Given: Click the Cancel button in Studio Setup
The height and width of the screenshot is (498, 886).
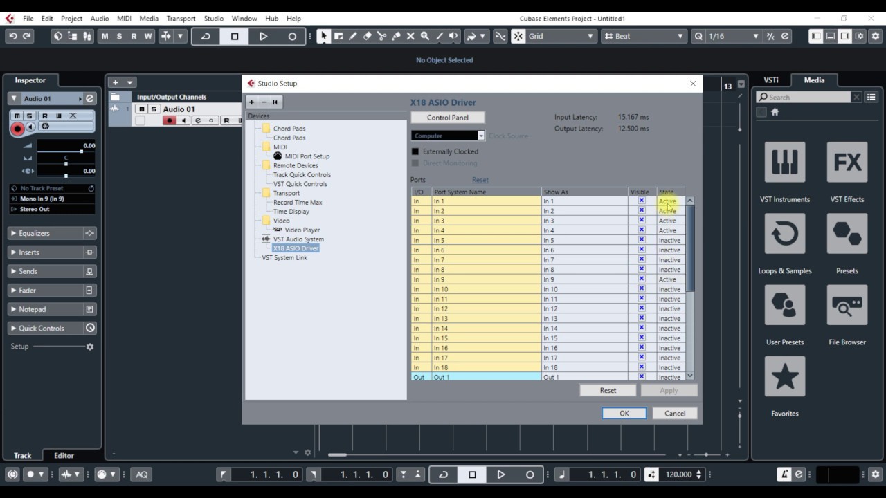Looking at the screenshot, I should pyautogui.click(x=675, y=413).
